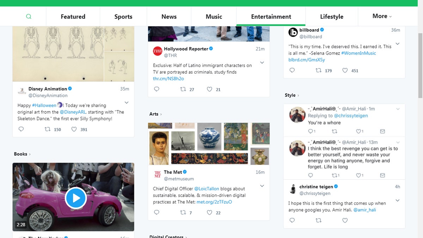Open options caret on The Met tweet
The width and height of the screenshot is (423, 238).
click(x=262, y=186)
